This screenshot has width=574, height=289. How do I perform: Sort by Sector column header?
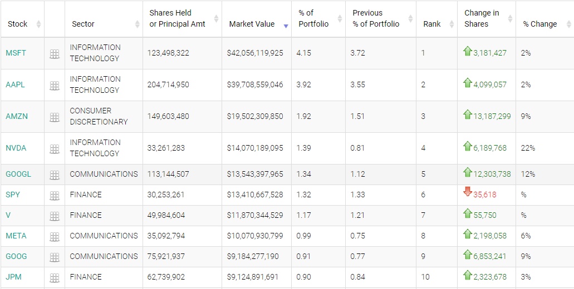pos(83,24)
